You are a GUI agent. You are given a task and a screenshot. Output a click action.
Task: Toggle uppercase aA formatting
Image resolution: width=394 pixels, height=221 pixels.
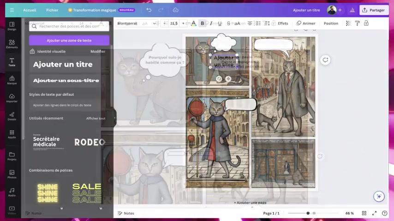(x=237, y=23)
